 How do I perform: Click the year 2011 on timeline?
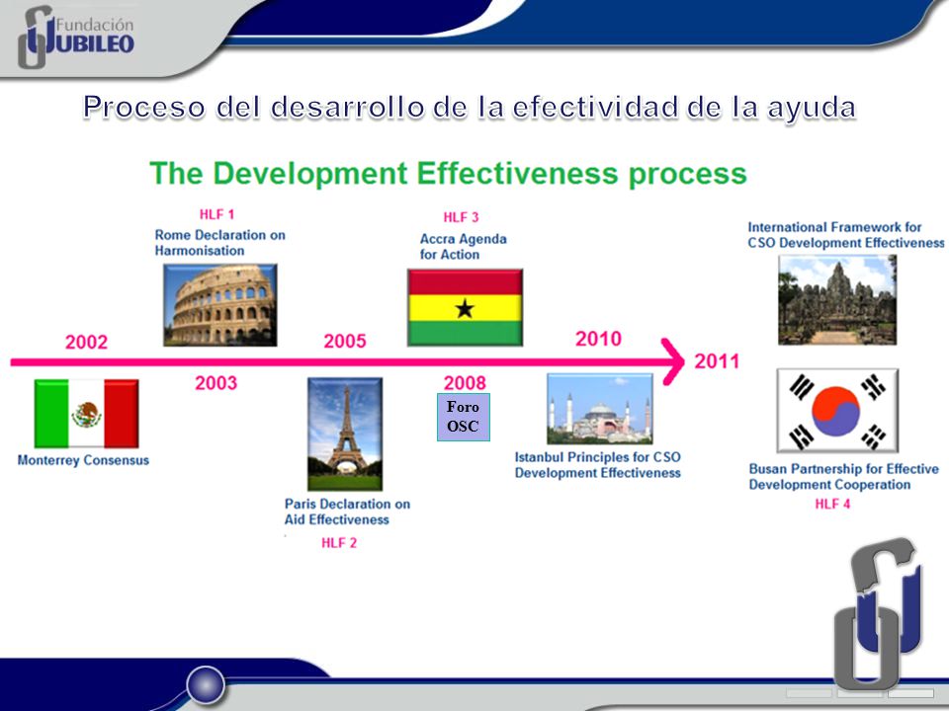(x=718, y=361)
